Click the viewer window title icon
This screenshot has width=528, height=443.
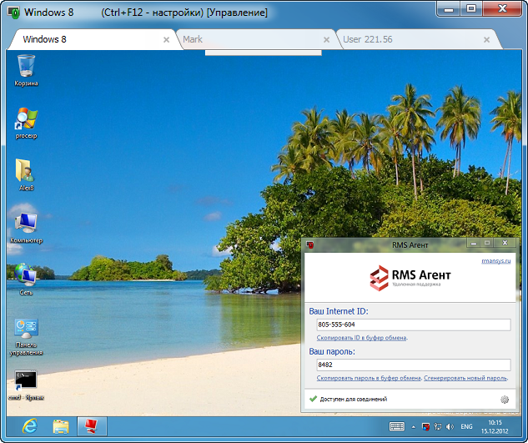[x=13, y=13]
